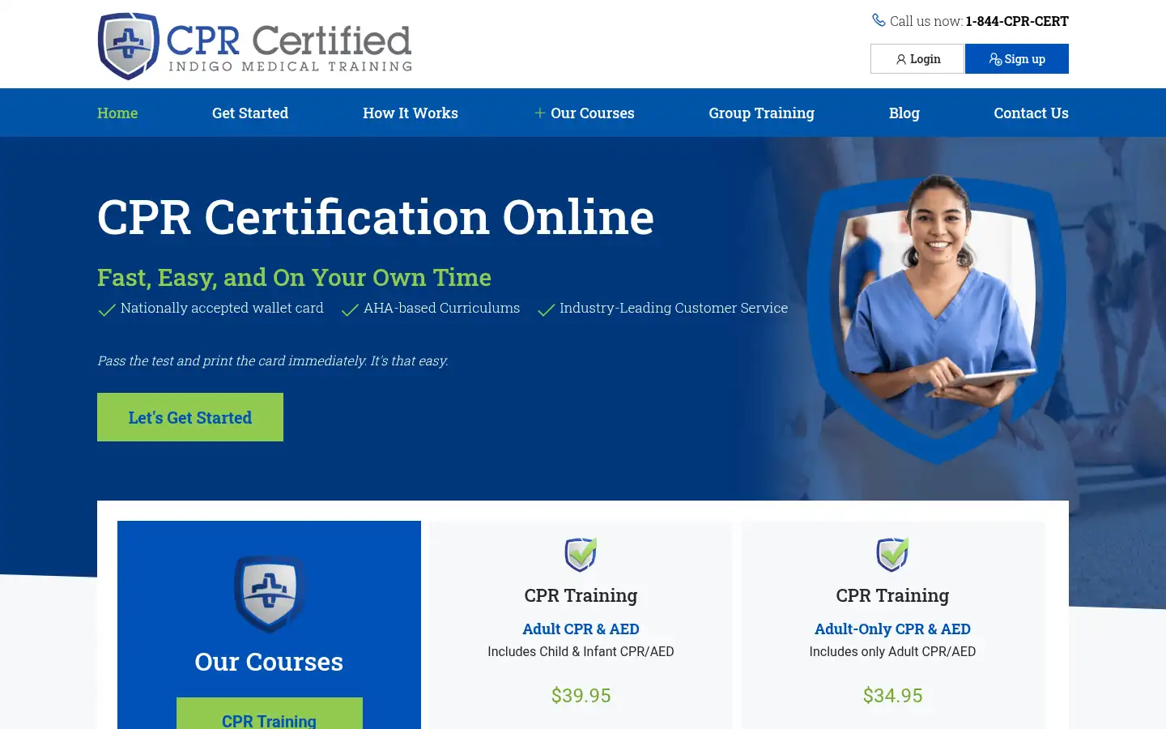Viewport: 1166px width, 729px height.
Task: Click Fast, Easy, and On Your Own Time
Action: pos(294,278)
